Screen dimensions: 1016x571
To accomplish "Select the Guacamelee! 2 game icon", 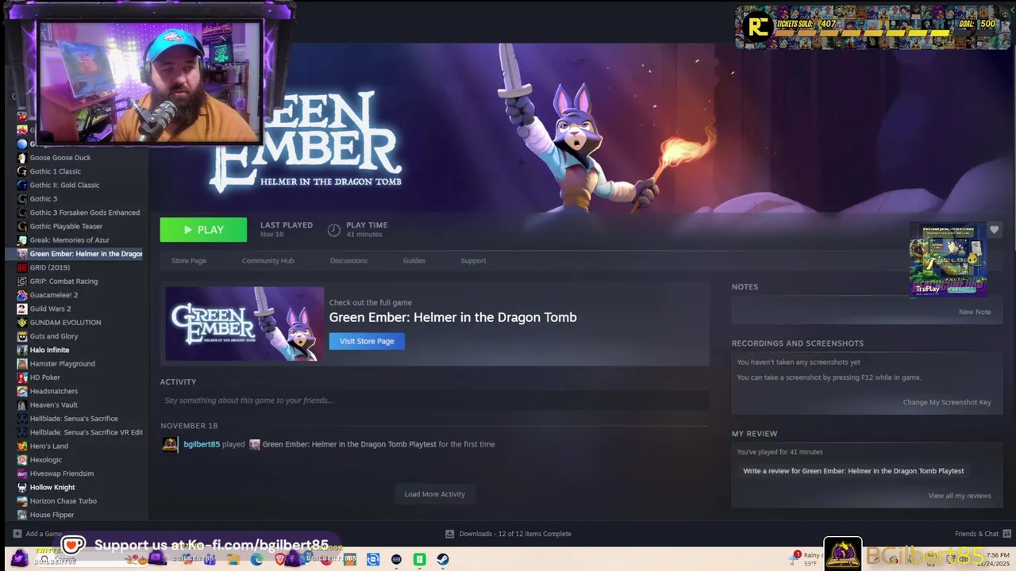I will 22,295.
